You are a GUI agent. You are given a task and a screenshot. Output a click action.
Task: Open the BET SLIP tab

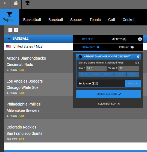[88, 39]
